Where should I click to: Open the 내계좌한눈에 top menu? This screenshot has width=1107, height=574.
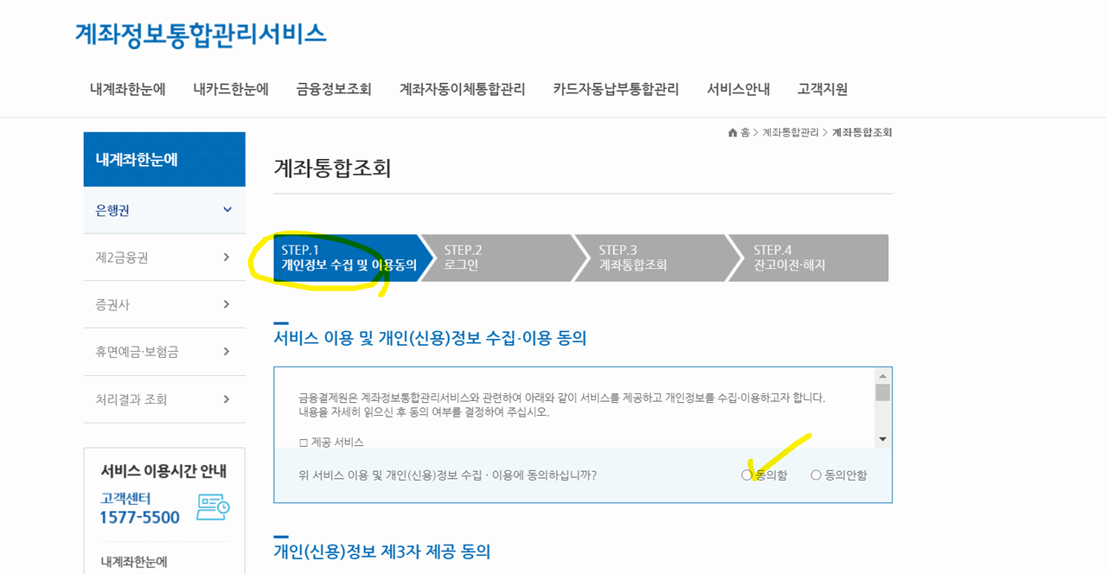(128, 89)
